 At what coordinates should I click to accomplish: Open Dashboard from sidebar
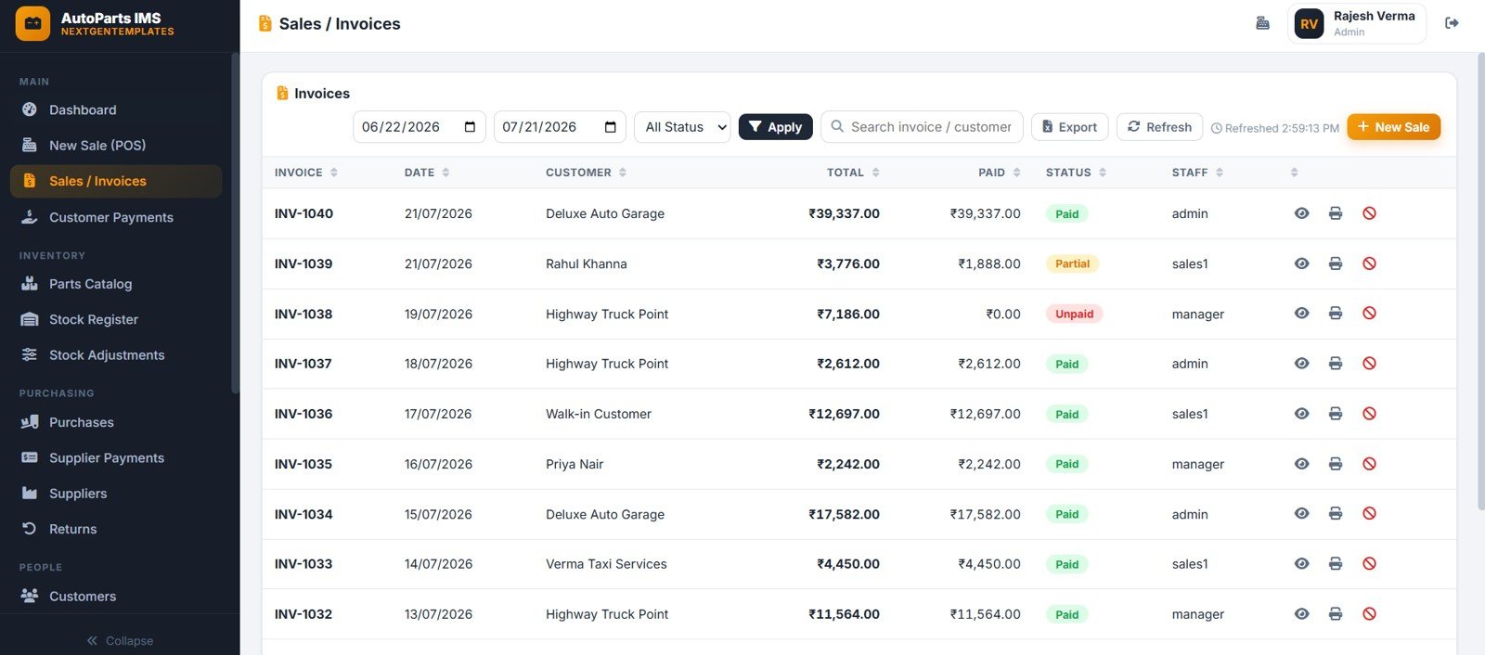116,109
